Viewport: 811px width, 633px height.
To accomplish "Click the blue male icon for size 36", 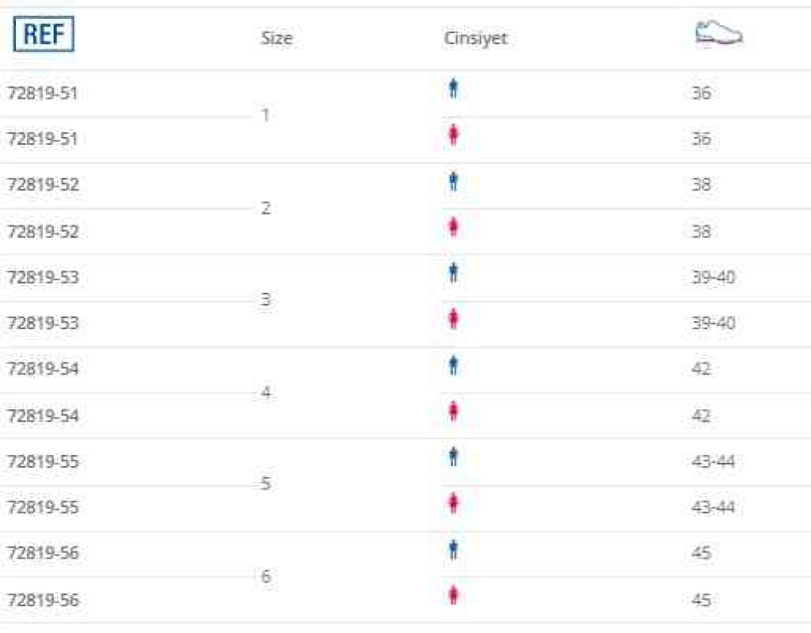I will 454,89.
